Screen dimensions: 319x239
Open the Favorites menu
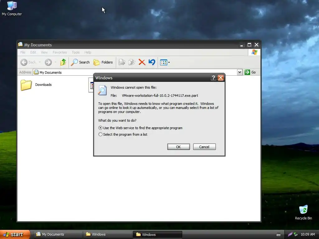tap(60, 52)
